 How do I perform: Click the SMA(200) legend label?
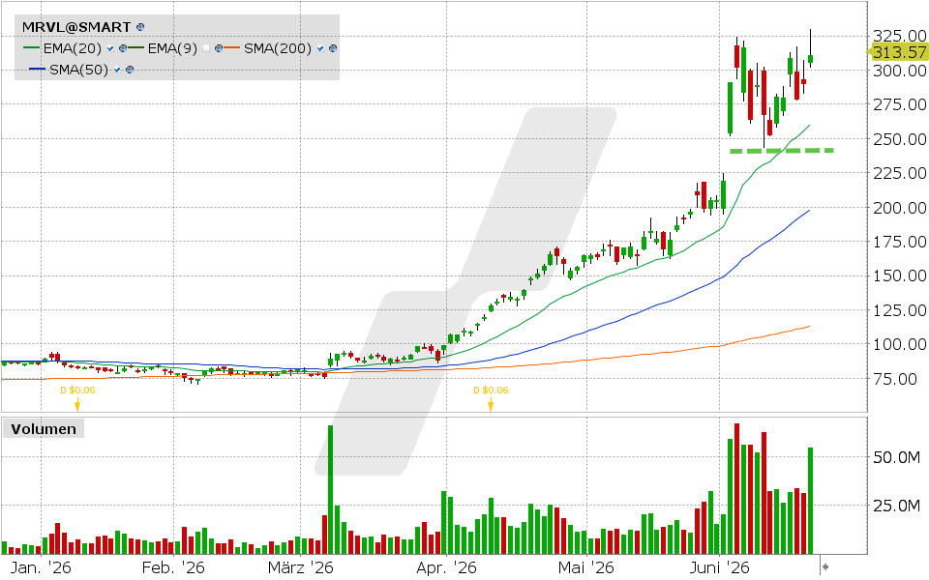(x=278, y=48)
